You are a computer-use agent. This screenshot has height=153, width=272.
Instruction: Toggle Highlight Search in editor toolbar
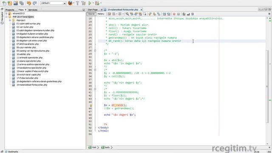click(x=140, y=14)
